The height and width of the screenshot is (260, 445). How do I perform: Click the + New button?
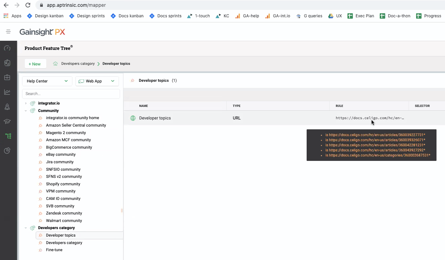click(x=35, y=64)
